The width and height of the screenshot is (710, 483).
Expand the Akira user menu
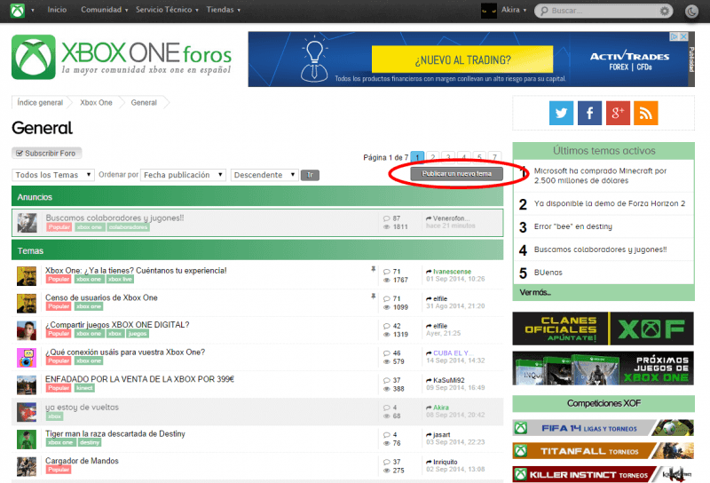514,10
